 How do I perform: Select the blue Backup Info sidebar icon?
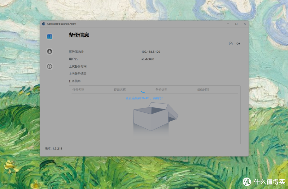pyautogui.click(x=50, y=36)
